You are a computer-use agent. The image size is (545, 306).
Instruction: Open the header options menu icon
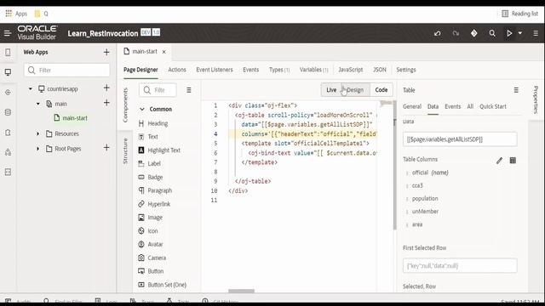click(x=536, y=33)
